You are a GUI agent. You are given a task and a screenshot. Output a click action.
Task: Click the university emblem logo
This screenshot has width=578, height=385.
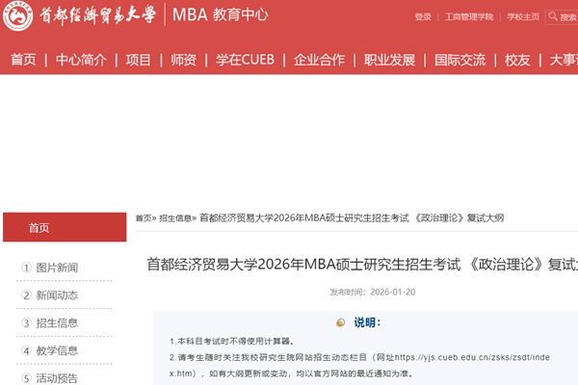tap(17, 15)
